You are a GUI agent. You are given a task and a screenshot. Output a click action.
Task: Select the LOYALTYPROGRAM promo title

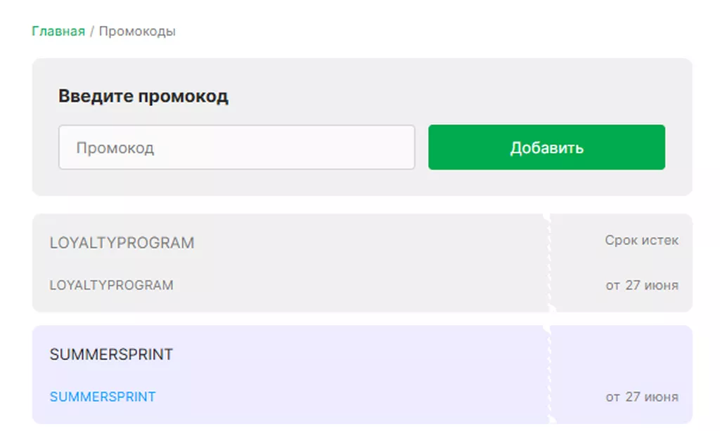122,243
